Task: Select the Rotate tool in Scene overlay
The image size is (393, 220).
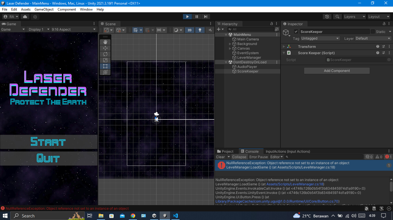Action: coord(105,54)
